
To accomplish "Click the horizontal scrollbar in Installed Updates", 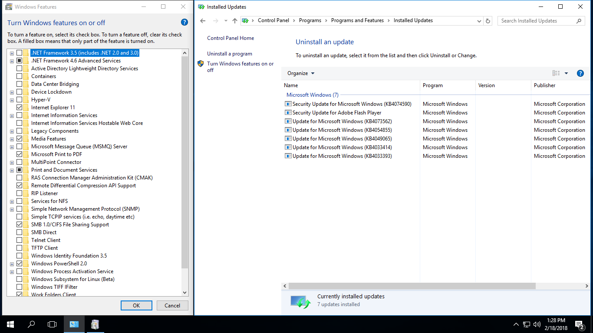I will point(412,286).
